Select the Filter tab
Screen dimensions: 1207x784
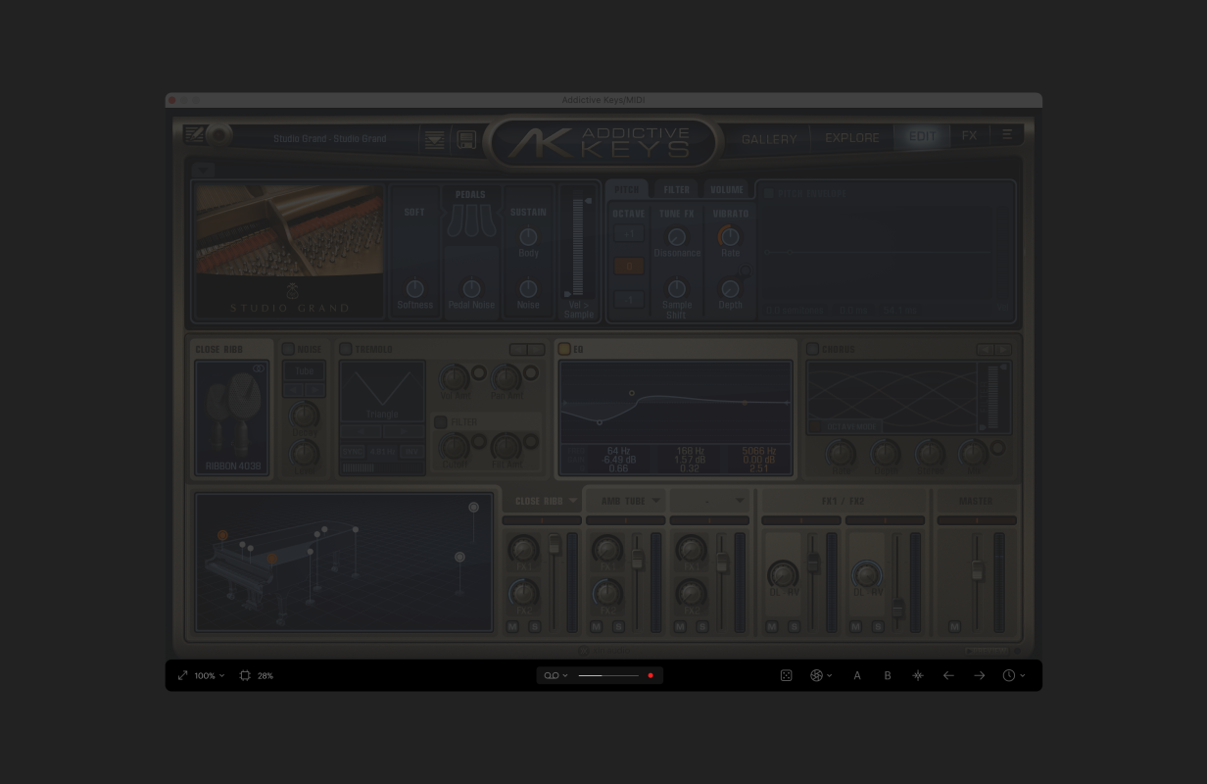pos(676,190)
